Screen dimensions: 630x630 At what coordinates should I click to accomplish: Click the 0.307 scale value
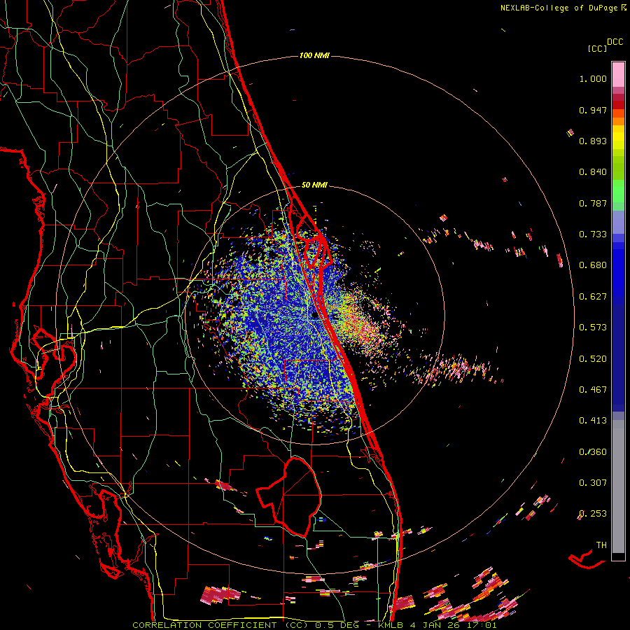click(x=593, y=483)
